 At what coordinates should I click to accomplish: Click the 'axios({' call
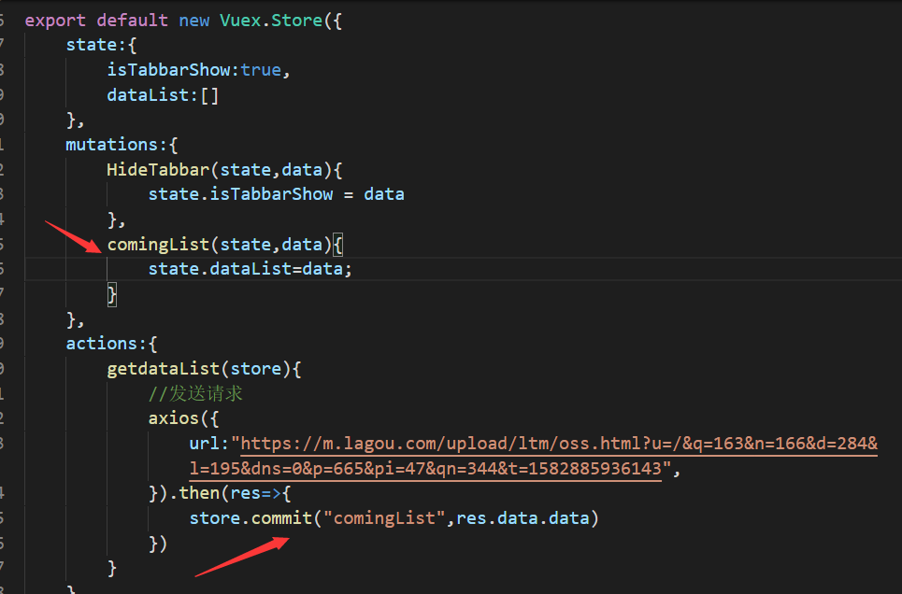coord(183,418)
